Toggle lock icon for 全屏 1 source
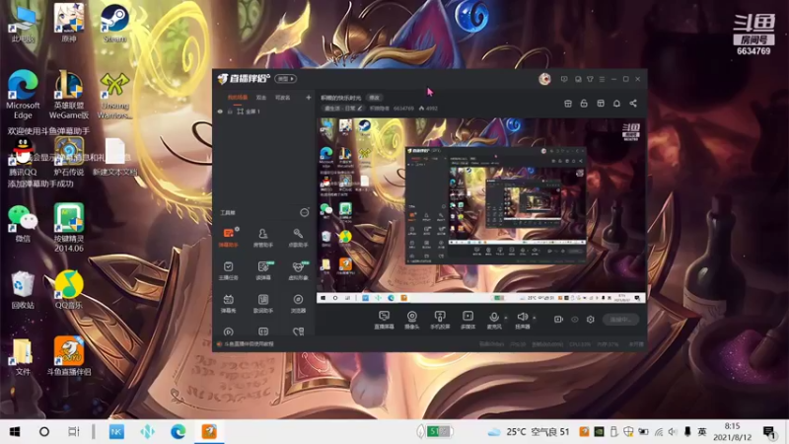This screenshot has width=789, height=444. 230,111
